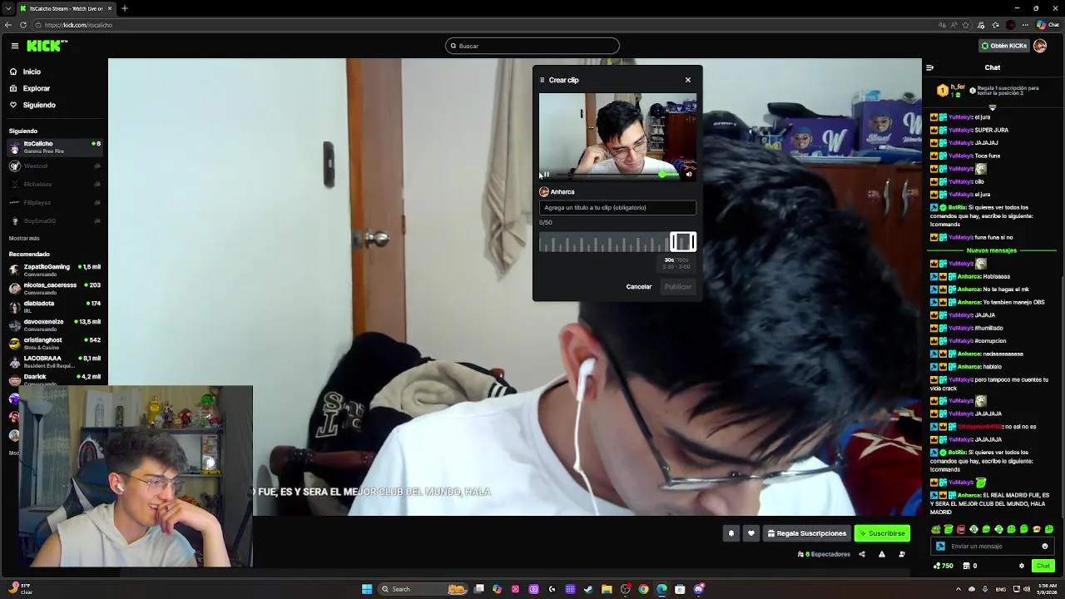Screen dimensions: 1065x599
Task: Open cristianghost recommended channel
Action: [x=54, y=343]
